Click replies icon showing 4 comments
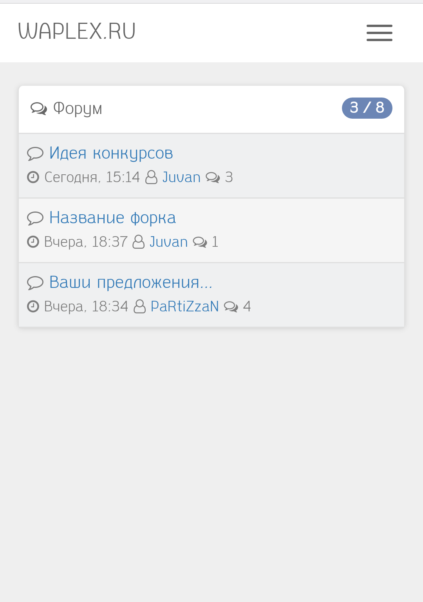Image resolution: width=423 pixels, height=602 pixels. (x=231, y=307)
